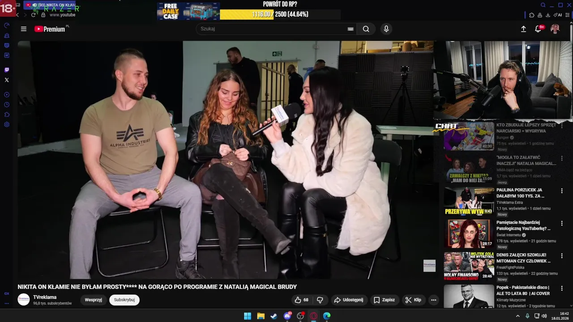Click the Klip clip button

point(413,300)
